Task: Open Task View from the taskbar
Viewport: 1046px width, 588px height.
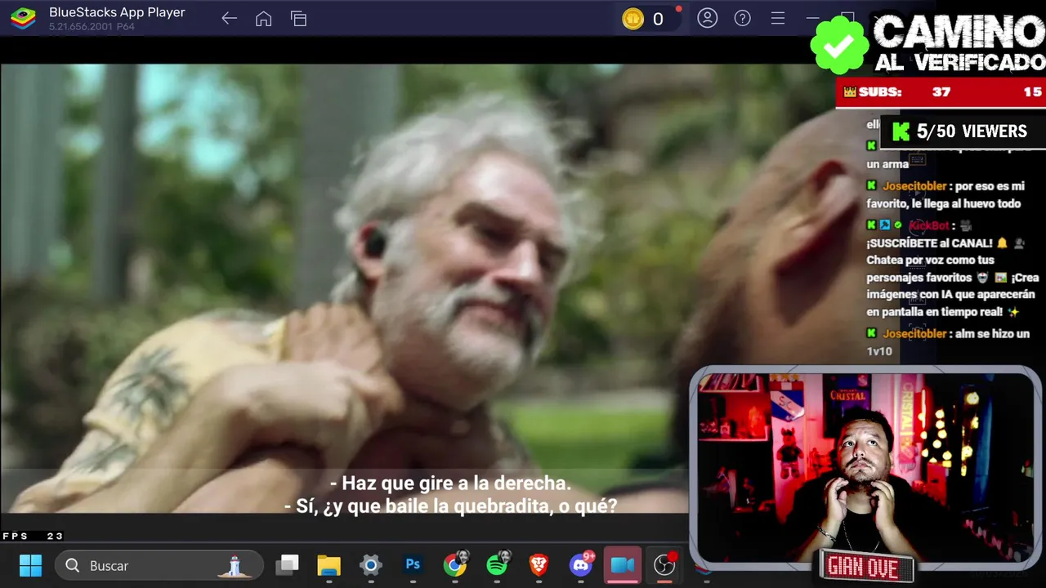Action: pos(287,565)
